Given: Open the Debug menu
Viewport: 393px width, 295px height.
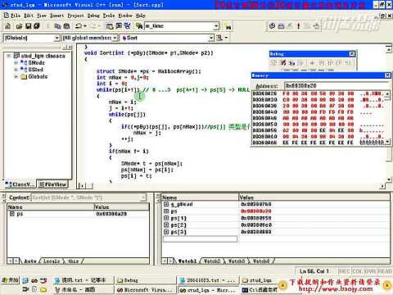Looking at the screenshot, I should (93, 16).
